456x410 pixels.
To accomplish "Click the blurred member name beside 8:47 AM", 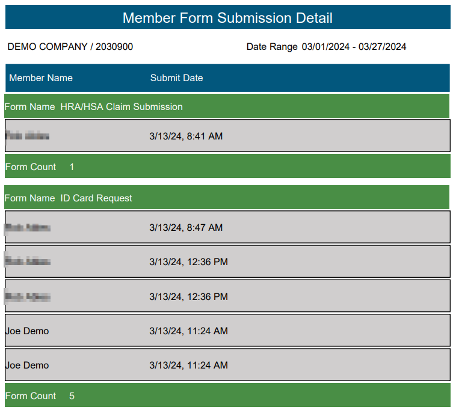I will coord(28,227).
